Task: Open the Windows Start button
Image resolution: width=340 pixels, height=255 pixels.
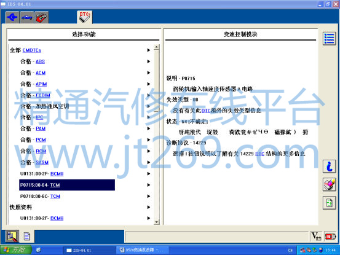Action: (15, 250)
